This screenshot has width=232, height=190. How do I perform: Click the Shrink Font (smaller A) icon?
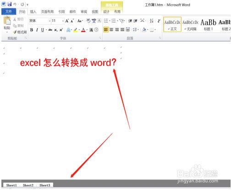[x=72, y=21]
